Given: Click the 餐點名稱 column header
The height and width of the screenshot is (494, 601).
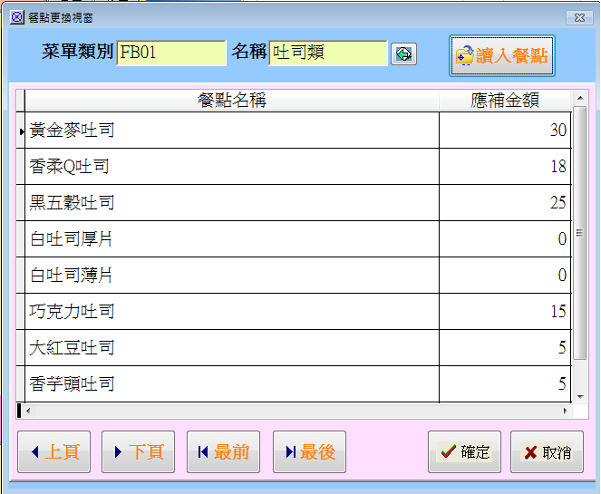Looking at the screenshot, I should (231, 100).
